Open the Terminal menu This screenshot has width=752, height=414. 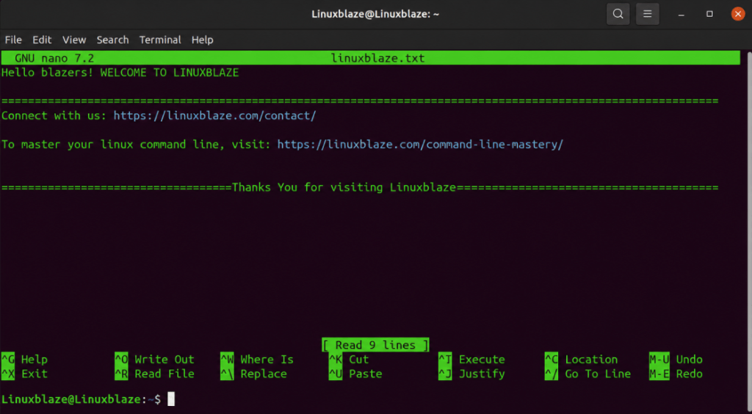[160, 40]
